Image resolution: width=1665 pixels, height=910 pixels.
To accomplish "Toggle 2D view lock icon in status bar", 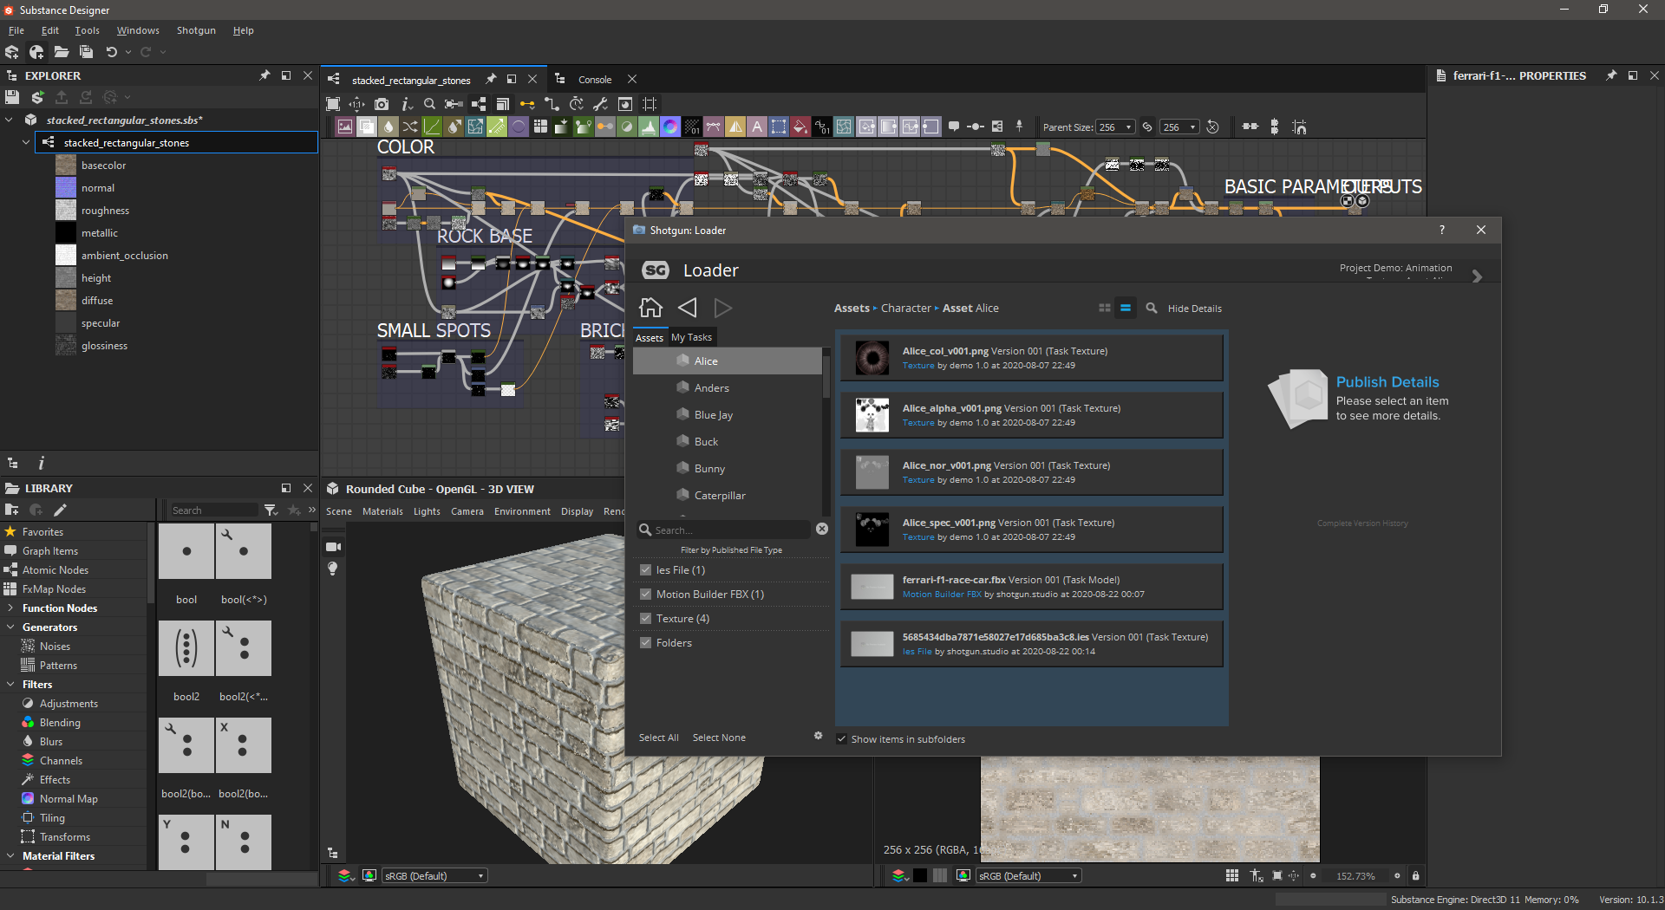I will (1416, 876).
